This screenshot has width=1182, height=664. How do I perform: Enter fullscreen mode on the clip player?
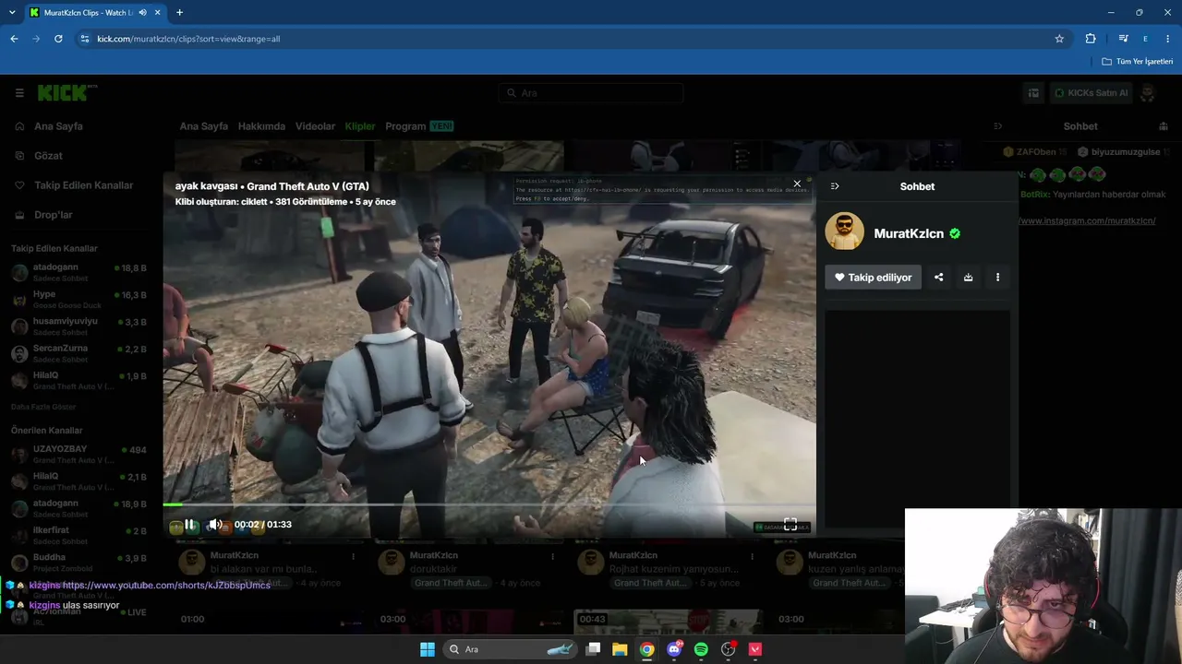coord(790,525)
